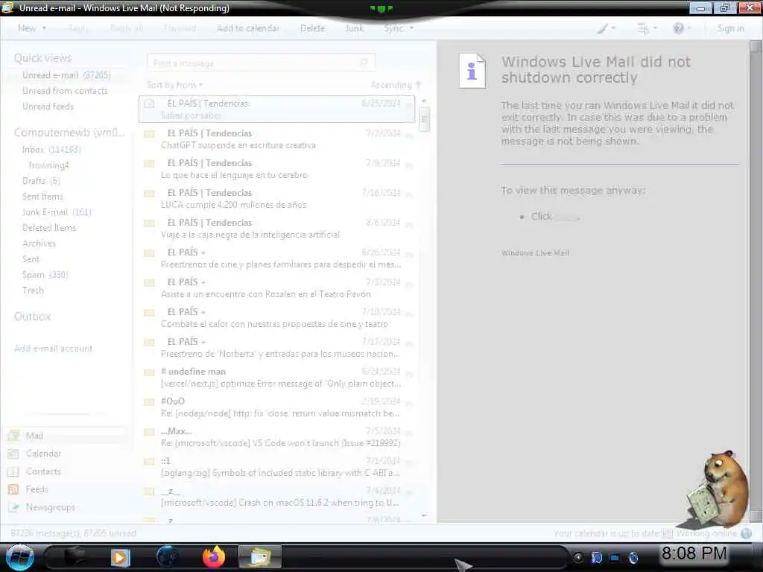This screenshot has height=572, width=763.
Task: Toggle flag on 'Viaje a la caja negra' message
Action: point(409,225)
